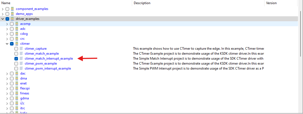Click the component_examples stack icon
The height and width of the screenshot is (114, 303).
point(12,9)
